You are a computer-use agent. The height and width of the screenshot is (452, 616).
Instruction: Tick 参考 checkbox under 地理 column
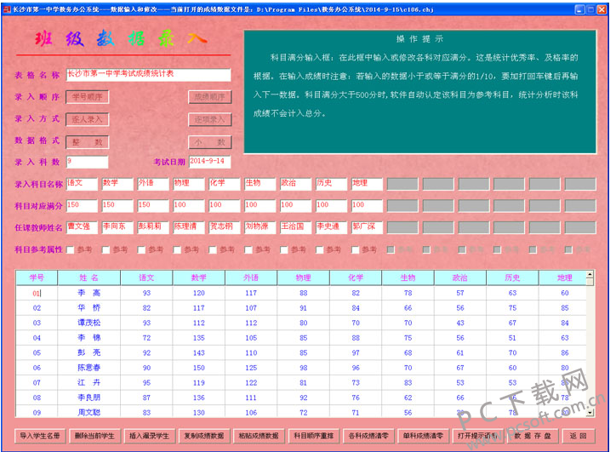coord(355,249)
